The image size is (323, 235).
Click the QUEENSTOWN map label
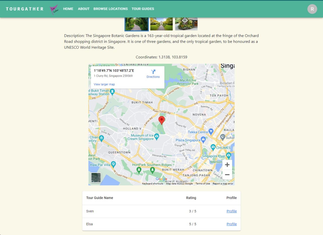(x=119, y=153)
